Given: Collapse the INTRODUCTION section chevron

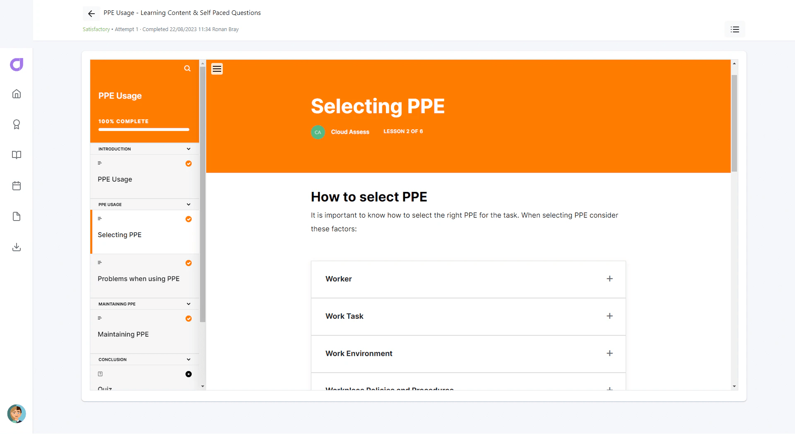Looking at the screenshot, I should tap(188, 149).
